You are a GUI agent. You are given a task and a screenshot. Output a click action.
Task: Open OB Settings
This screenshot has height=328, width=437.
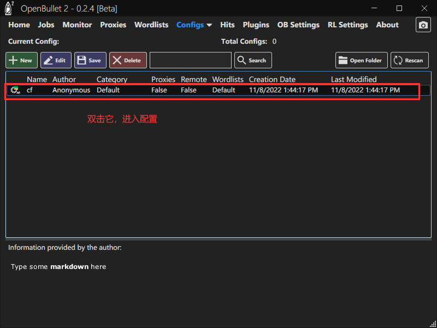(x=298, y=25)
